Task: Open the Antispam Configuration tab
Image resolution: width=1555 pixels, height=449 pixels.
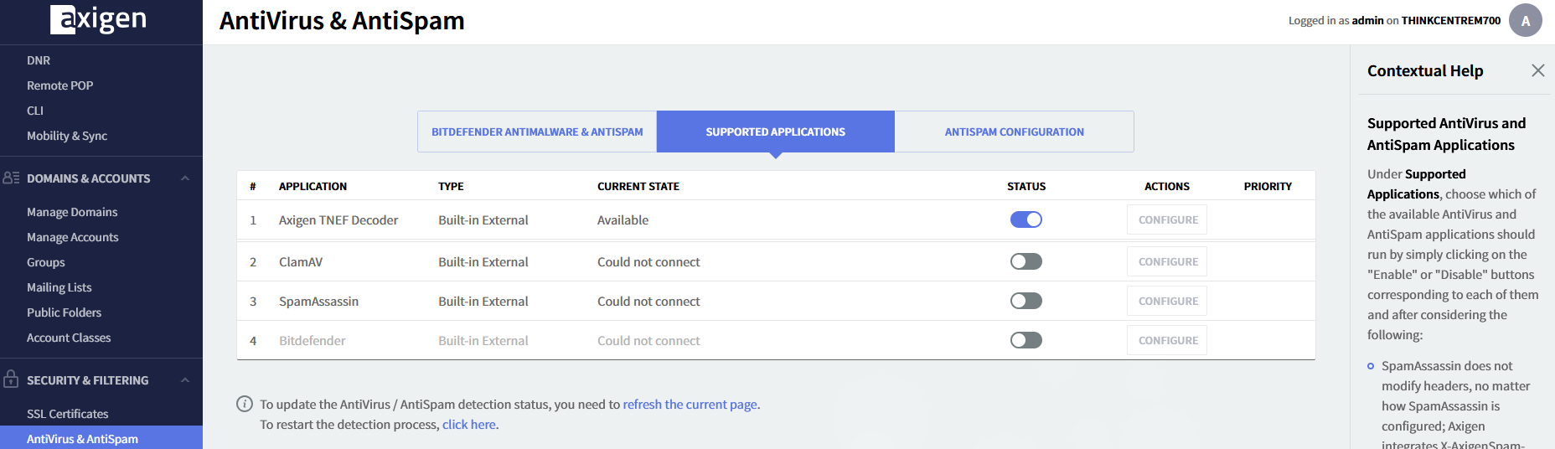Action: (x=1014, y=132)
